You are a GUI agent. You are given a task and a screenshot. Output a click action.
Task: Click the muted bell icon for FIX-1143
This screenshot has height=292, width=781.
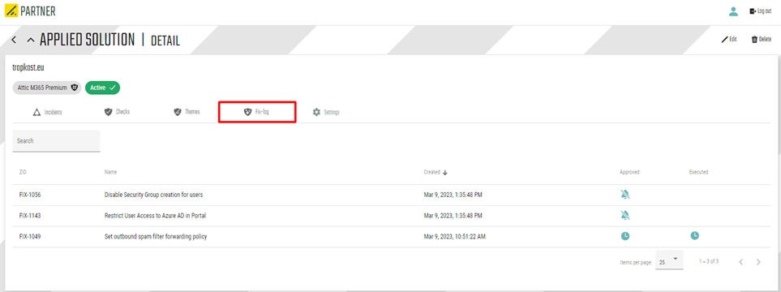click(x=625, y=216)
